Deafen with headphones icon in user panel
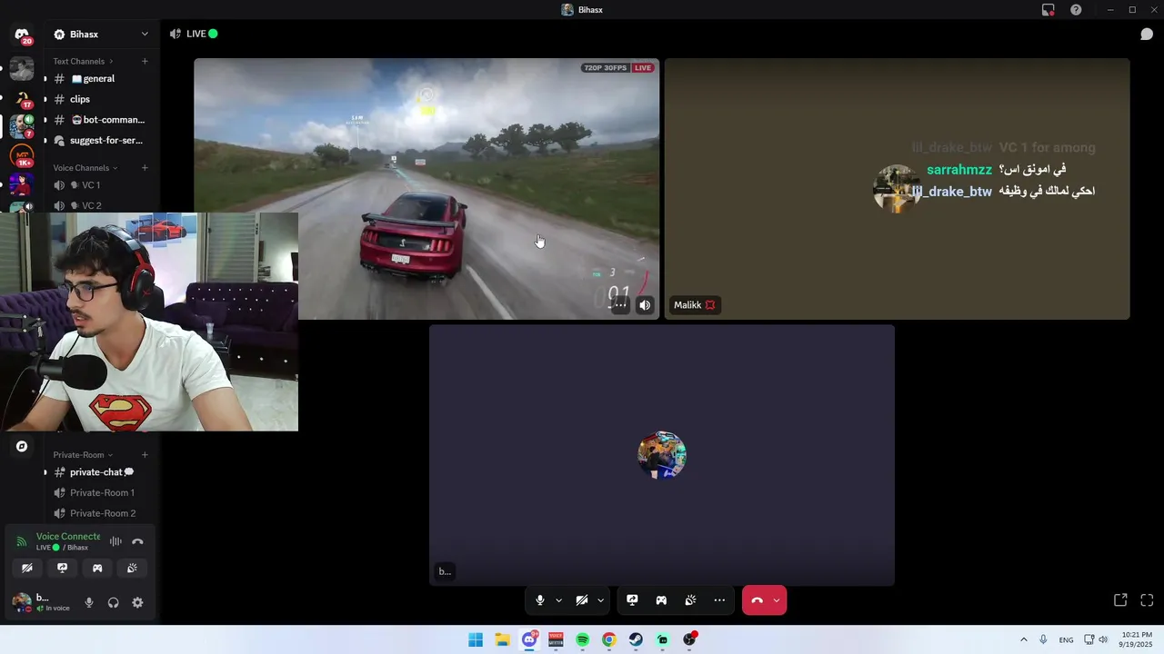Viewport: 1164px width, 654px height. [113, 602]
